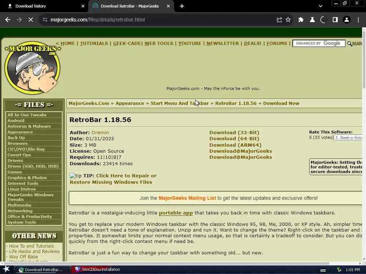The width and height of the screenshot is (366, 274).
Task: Open How To and Tutorials news link
Action: coord(31,246)
